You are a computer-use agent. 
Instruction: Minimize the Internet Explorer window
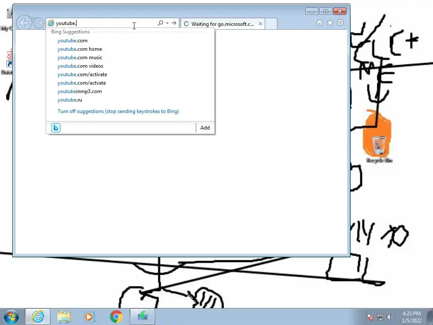pos(312,11)
